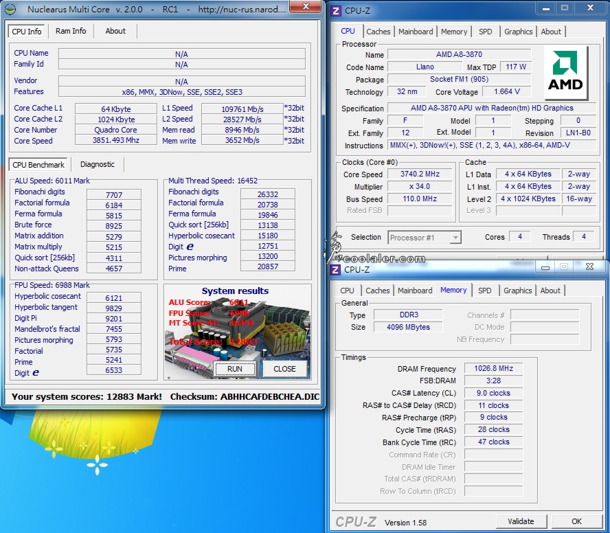Click the memory Type value DDR3
The height and width of the screenshot is (533, 610).
[x=409, y=315]
